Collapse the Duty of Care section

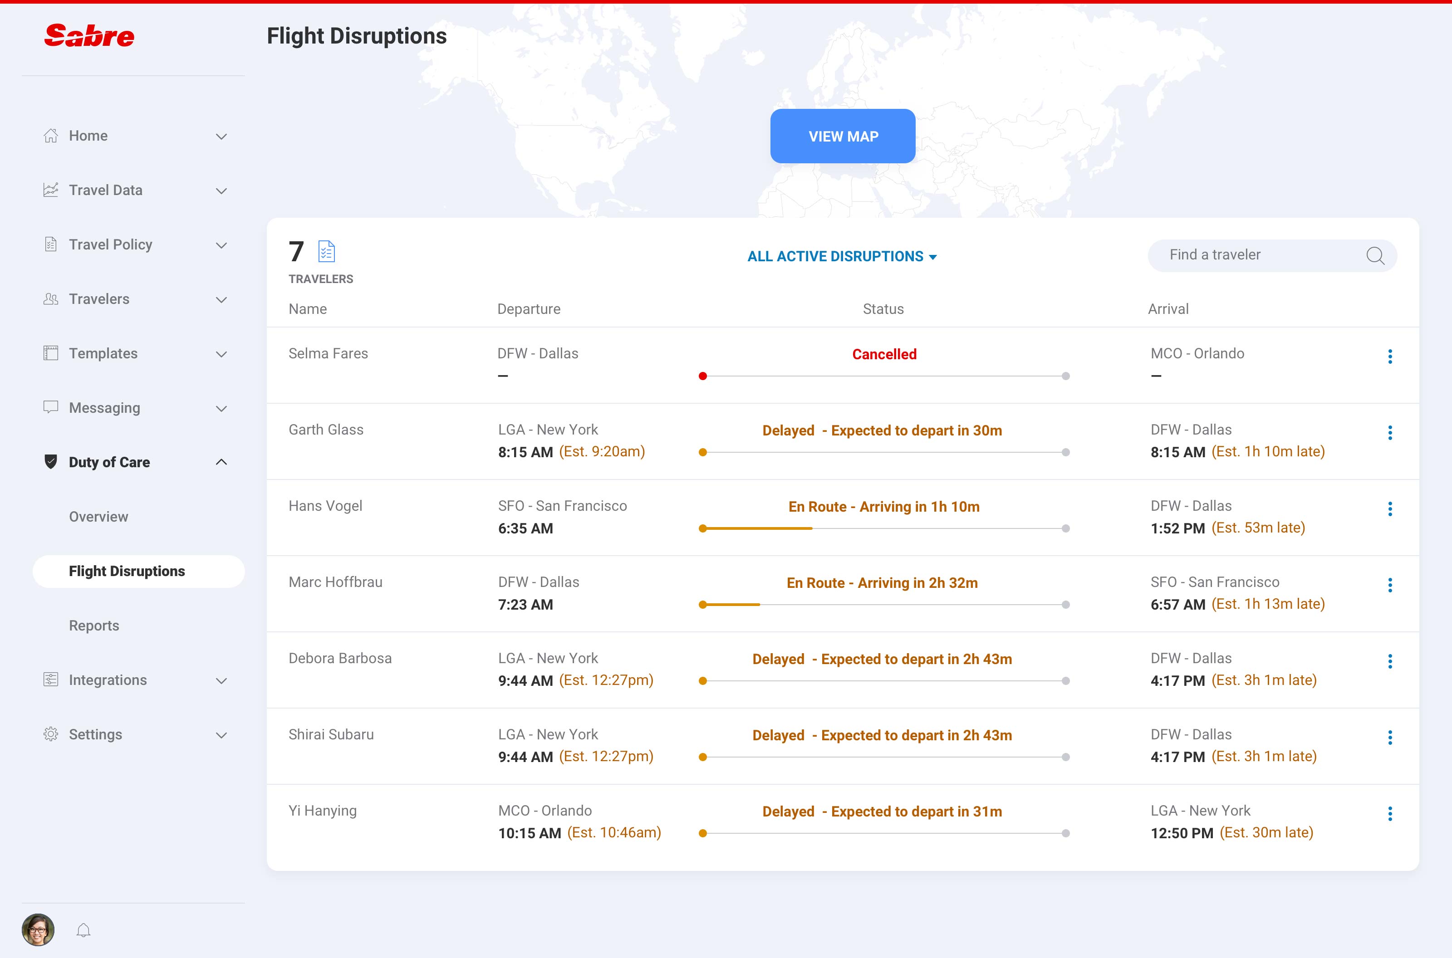[221, 462]
